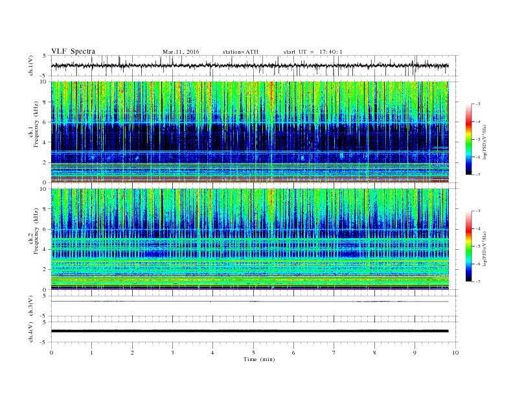Select the "ch.4(V)" axis label
513x396 pixels.
click(x=31, y=332)
